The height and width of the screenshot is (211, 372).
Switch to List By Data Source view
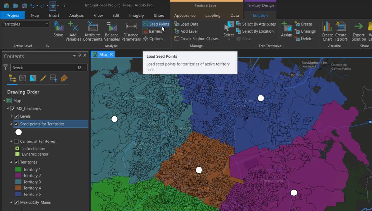coord(23,78)
